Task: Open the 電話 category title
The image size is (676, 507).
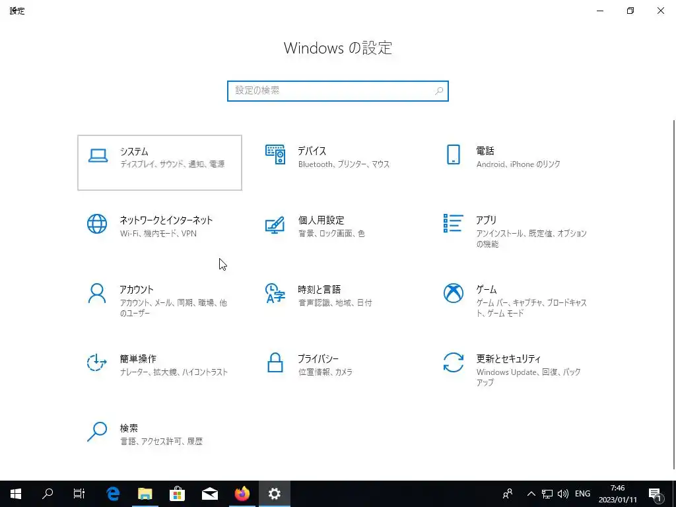Action: pyautogui.click(x=485, y=151)
